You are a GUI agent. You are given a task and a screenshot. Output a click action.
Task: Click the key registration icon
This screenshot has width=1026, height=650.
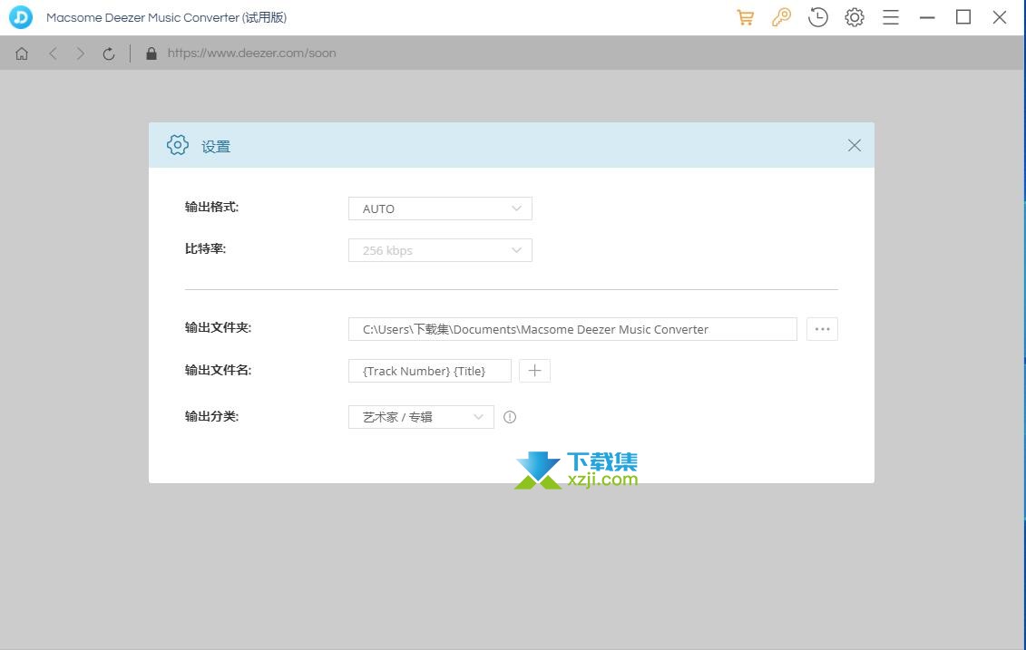click(781, 17)
